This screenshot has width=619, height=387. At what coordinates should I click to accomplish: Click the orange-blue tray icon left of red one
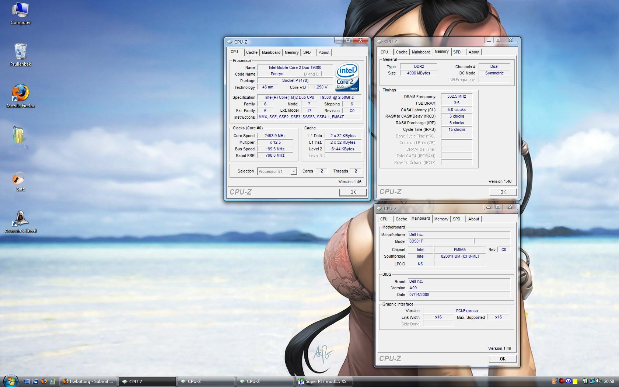(555, 381)
